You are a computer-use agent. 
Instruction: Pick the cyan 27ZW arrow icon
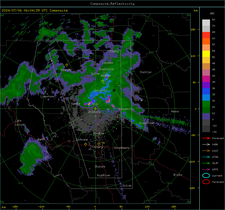pos(206,157)
